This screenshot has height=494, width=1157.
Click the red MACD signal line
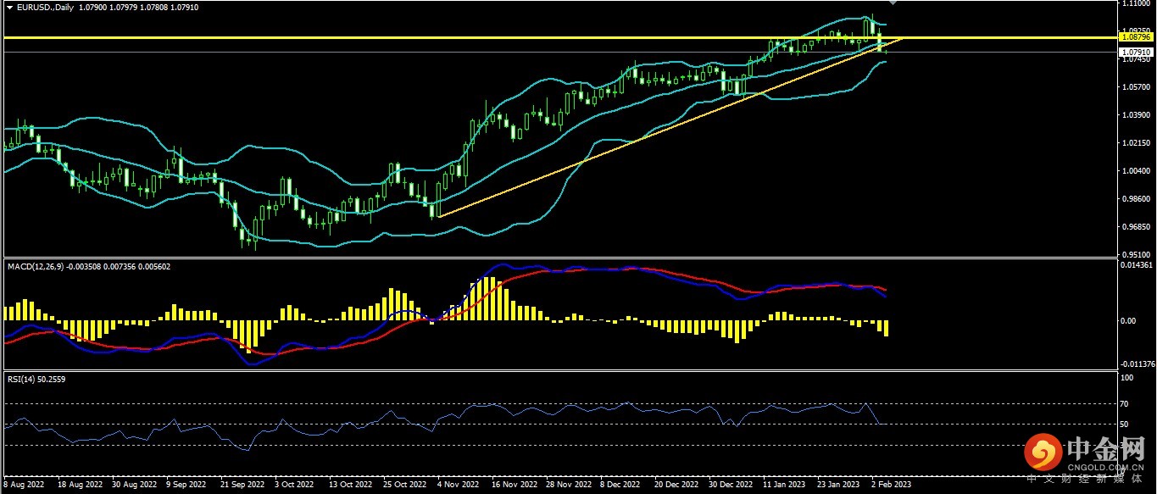click(x=593, y=269)
